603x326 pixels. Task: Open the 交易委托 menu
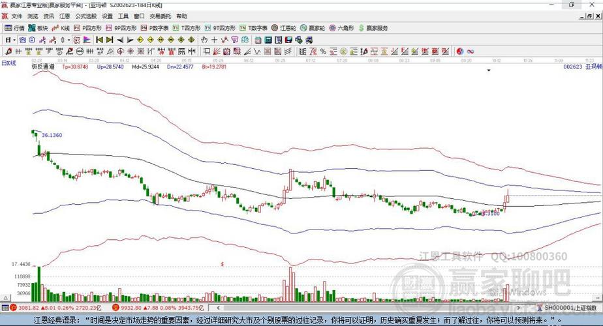coord(161,16)
